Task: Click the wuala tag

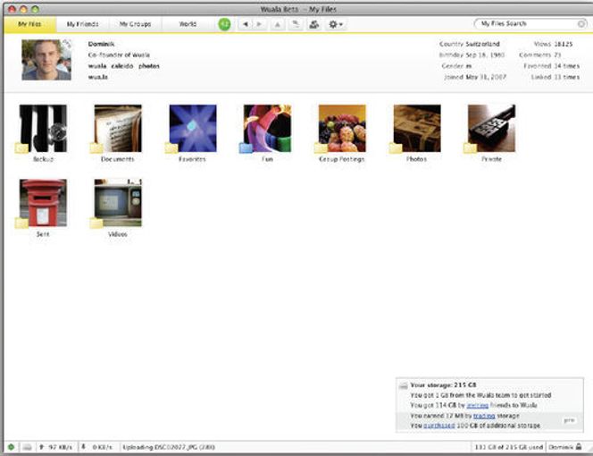Action: point(97,66)
